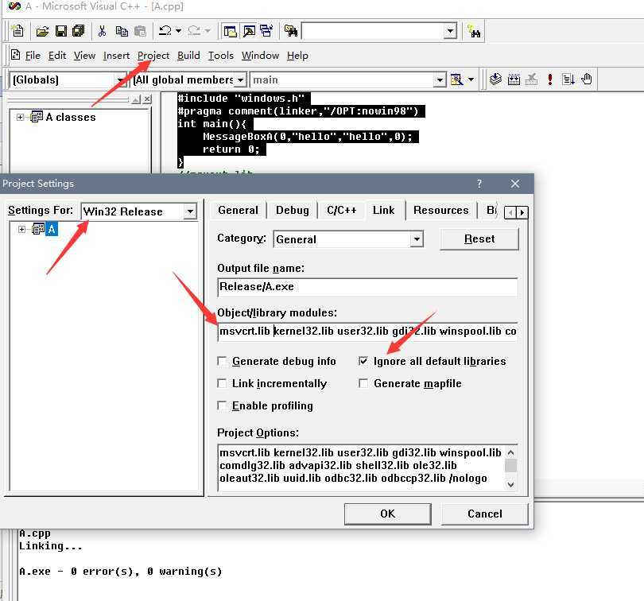
Task: Open the Category dropdown
Action: [417, 239]
